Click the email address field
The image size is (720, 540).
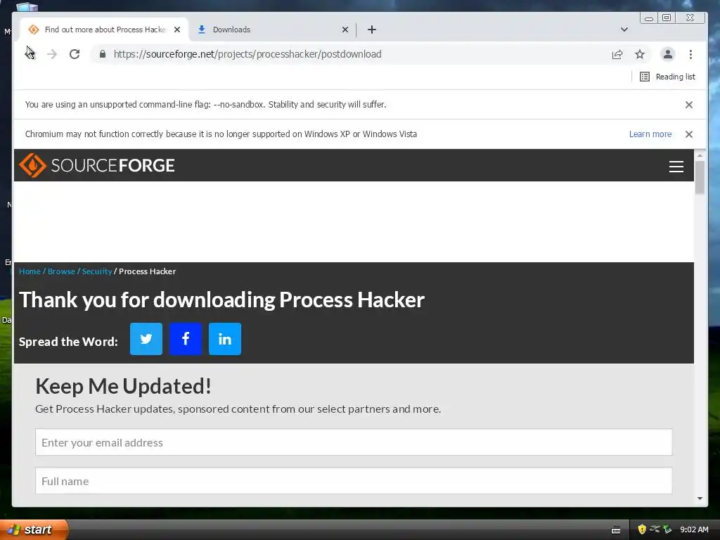[x=354, y=442]
